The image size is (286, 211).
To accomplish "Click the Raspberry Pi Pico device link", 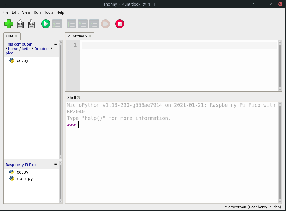I will 21,165.
